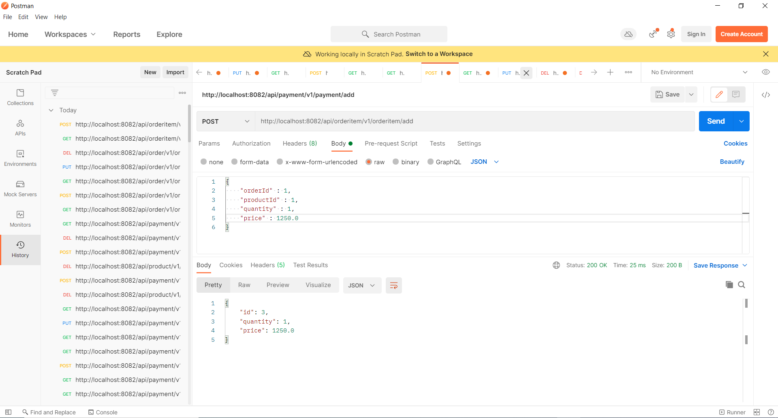The width and height of the screenshot is (778, 418).
Task: Open the Monitors sidebar panel
Action: 20,219
